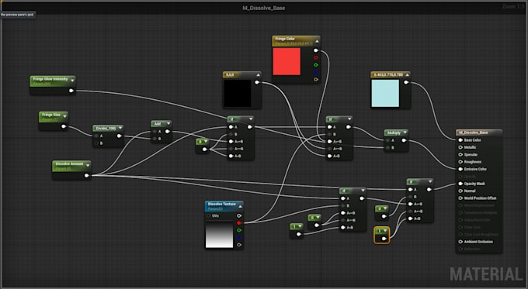Expand the Fringe Glow Intensity node arrow
This screenshot has width=528, height=289.
pyautogui.click(x=72, y=81)
